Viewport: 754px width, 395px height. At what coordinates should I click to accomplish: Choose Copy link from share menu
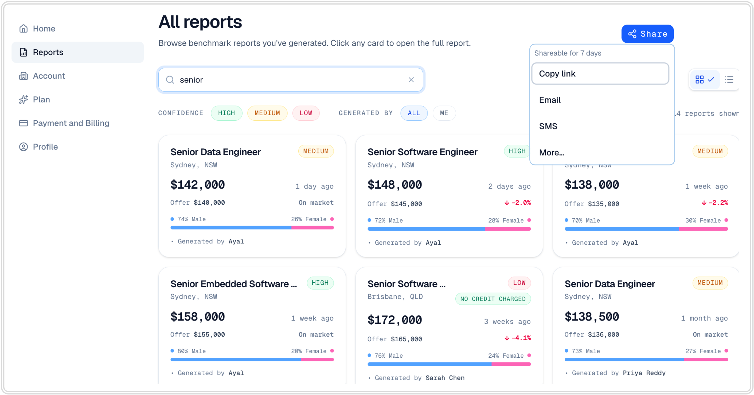[600, 74]
